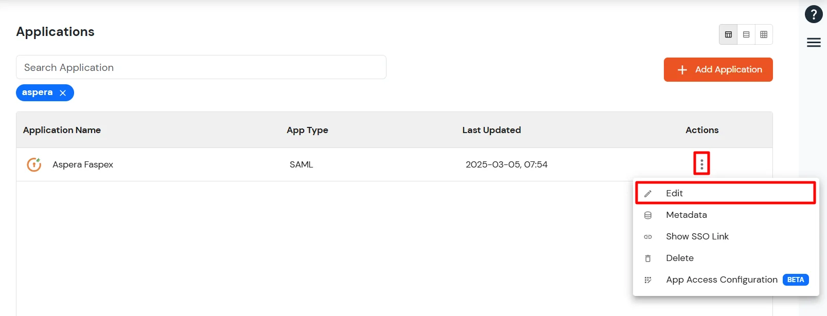The height and width of the screenshot is (316, 827).
Task: Switch to the grid view icon
Action: (x=764, y=34)
